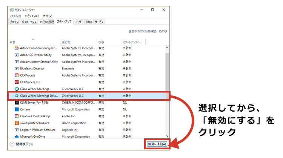Click the Creative Cloud Desktop icon
The height and width of the screenshot is (158, 283).
[17, 117]
